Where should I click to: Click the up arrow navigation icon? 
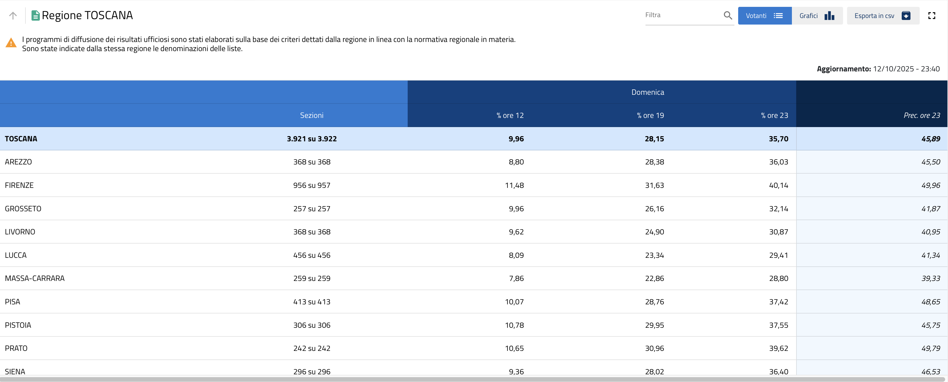click(x=13, y=15)
